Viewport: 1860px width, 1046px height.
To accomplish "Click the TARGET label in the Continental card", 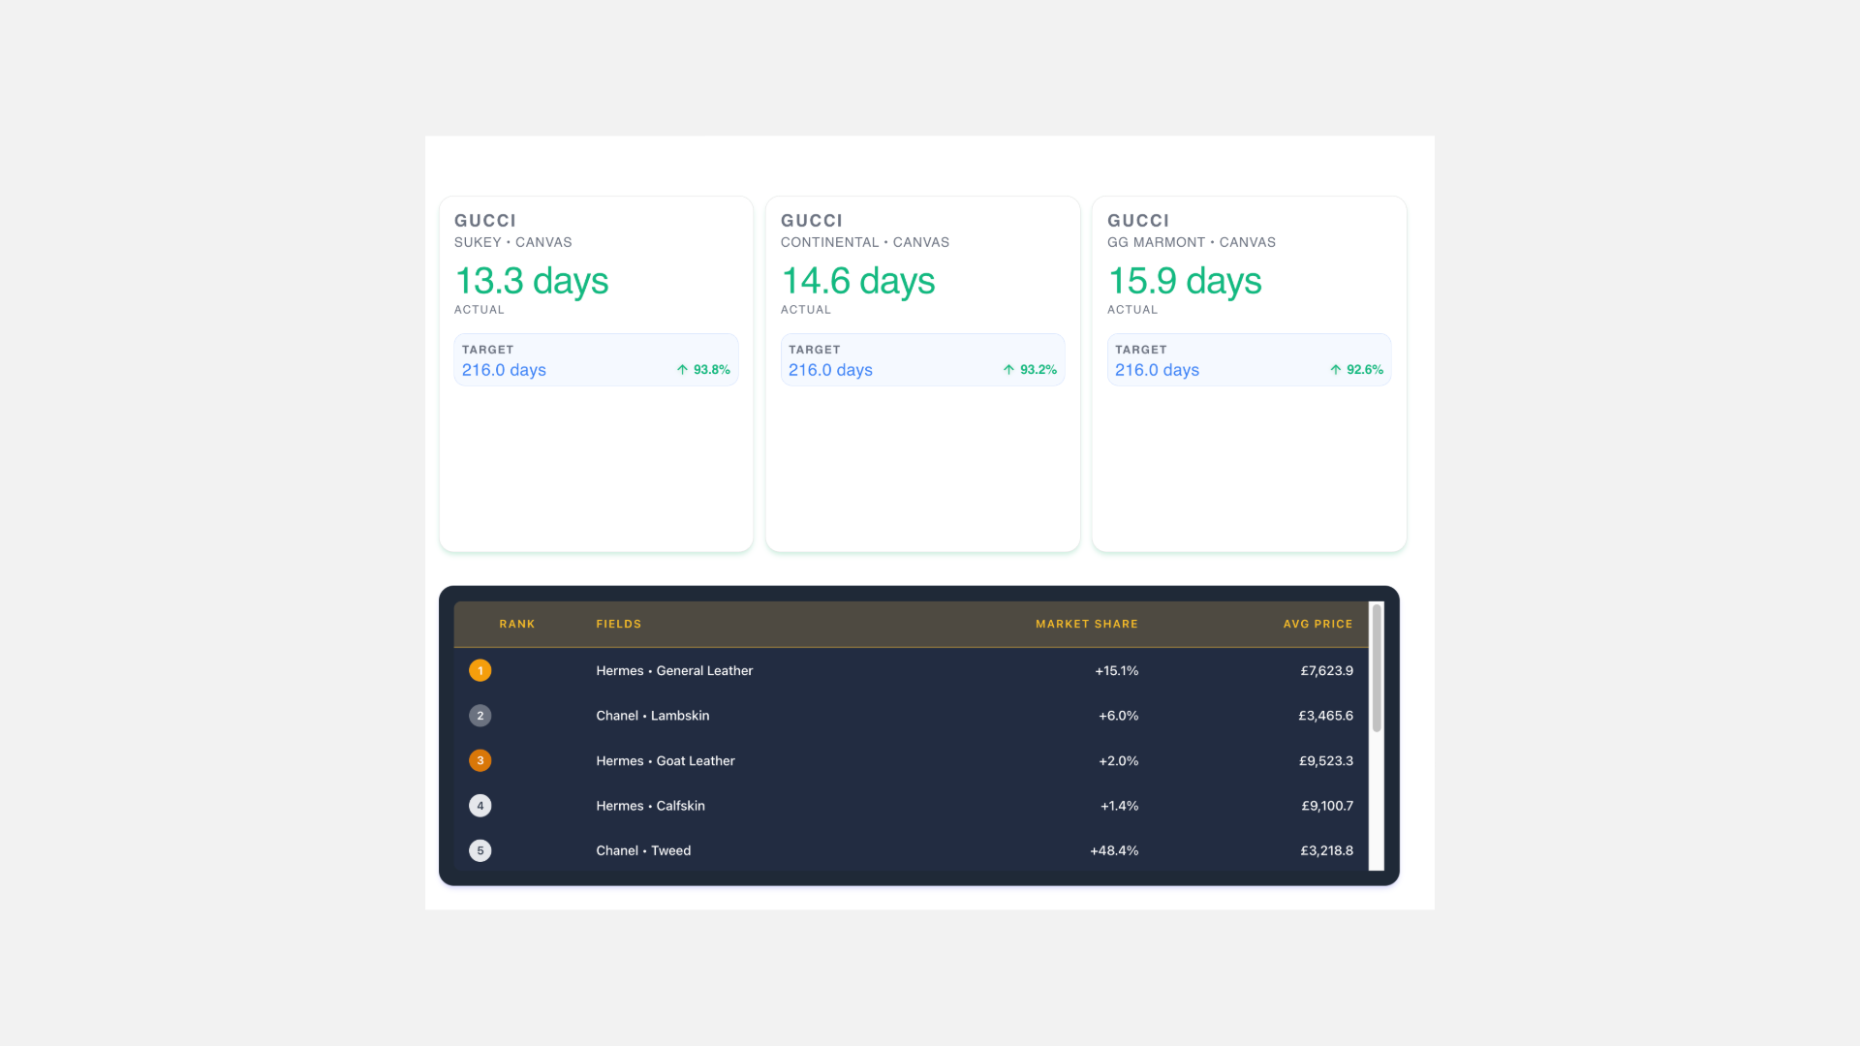I will point(814,350).
